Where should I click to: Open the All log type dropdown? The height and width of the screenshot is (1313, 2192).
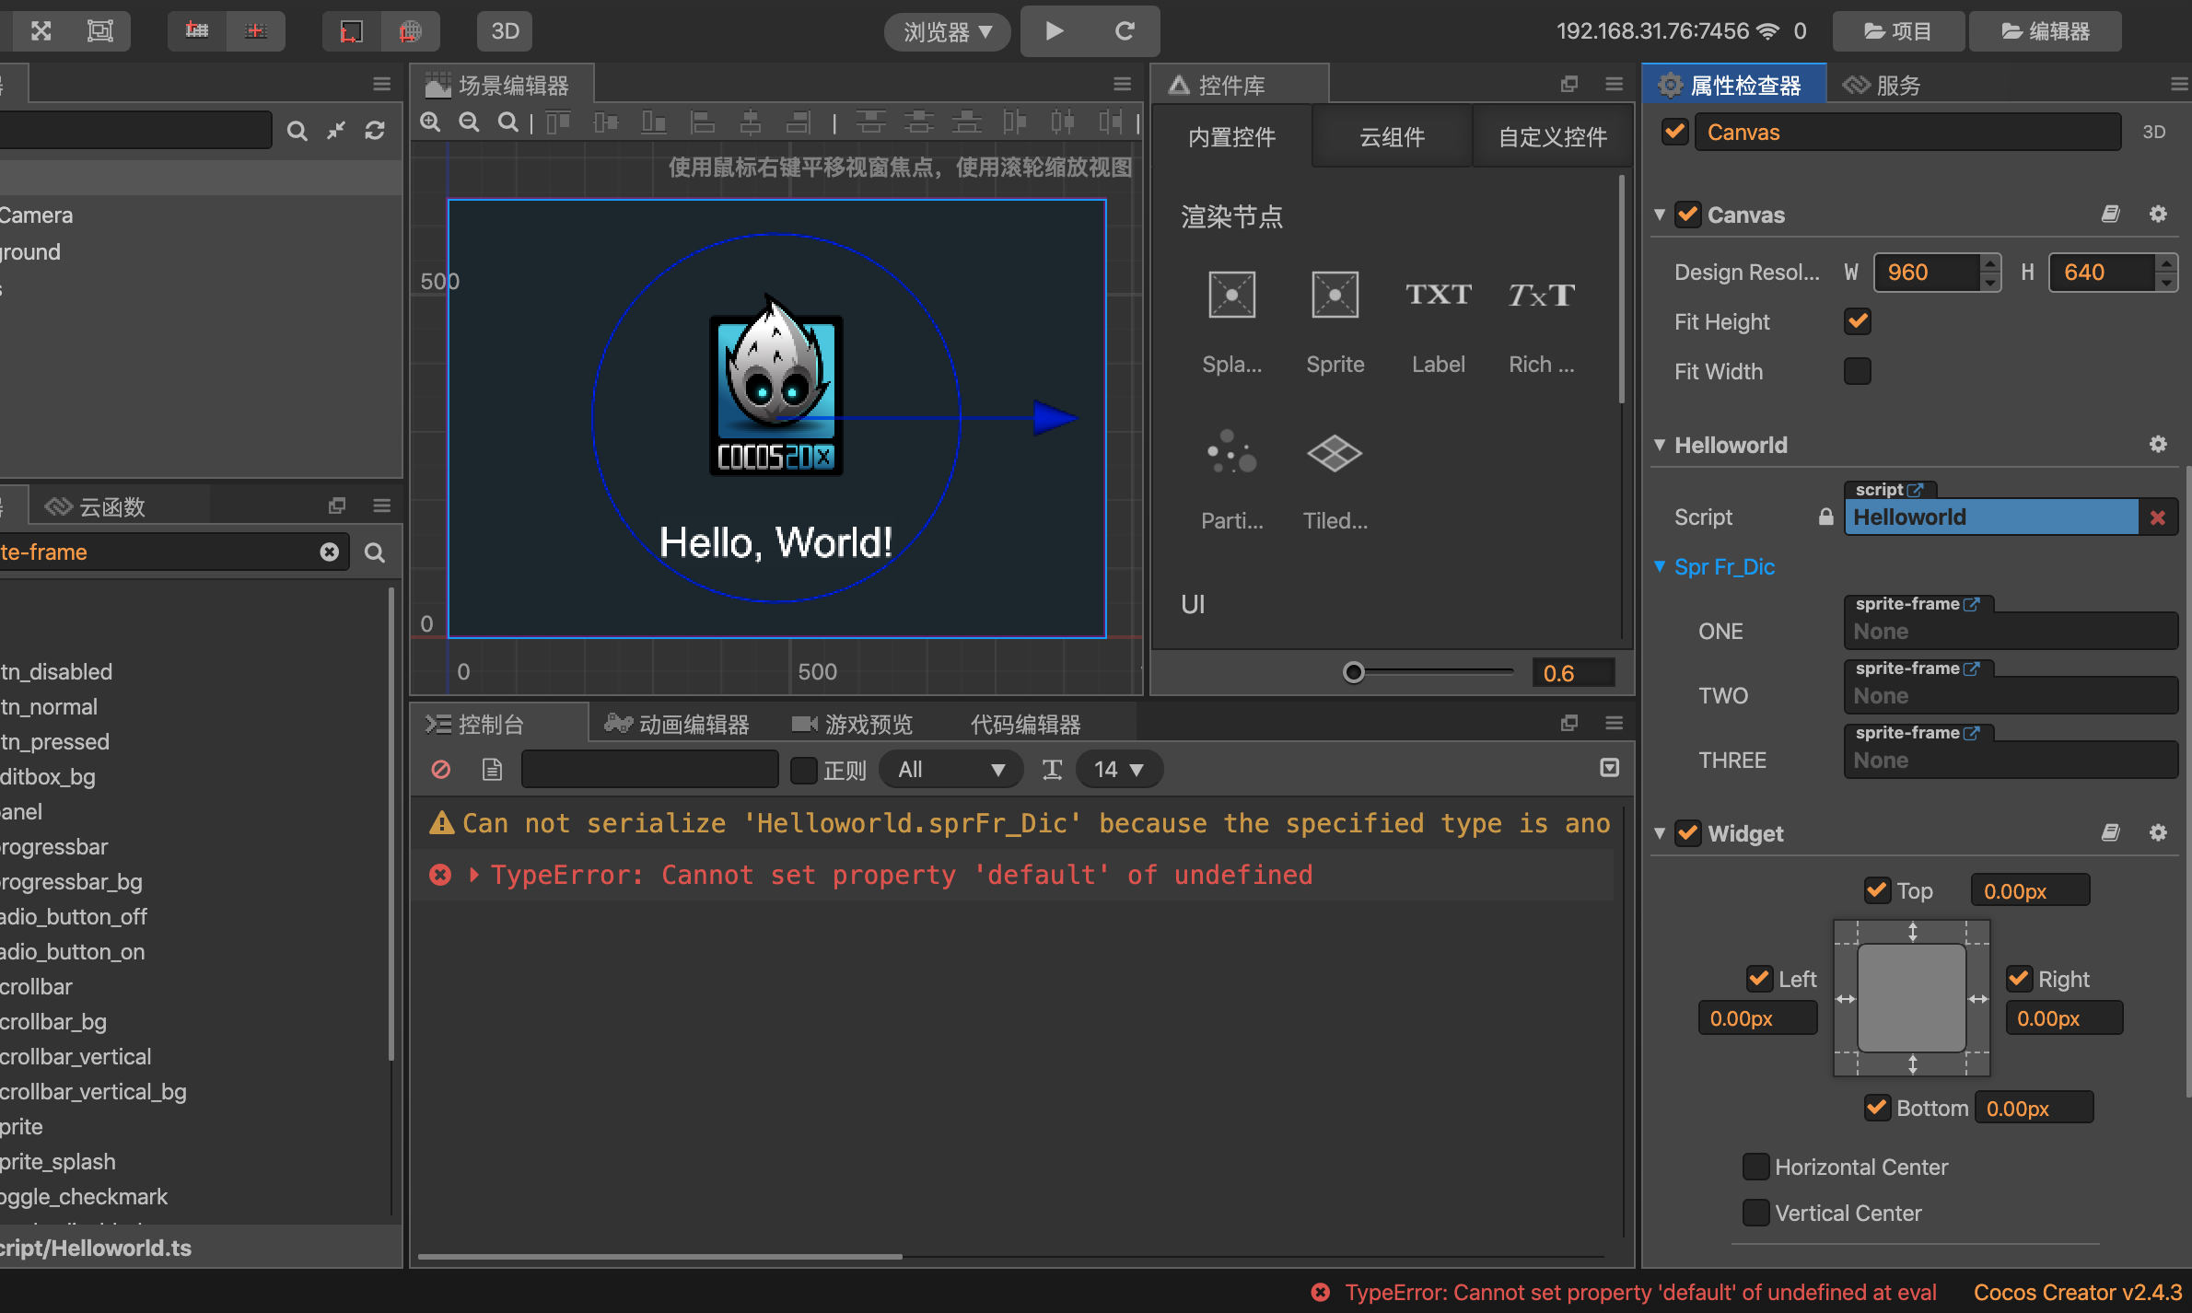pyautogui.click(x=950, y=769)
